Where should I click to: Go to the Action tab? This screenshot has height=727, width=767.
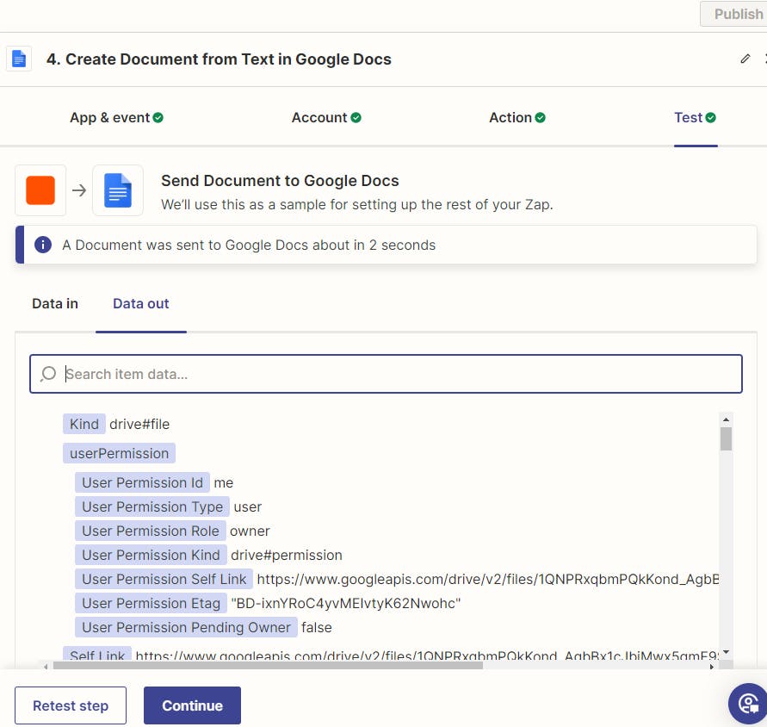click(x=516, y=118)
